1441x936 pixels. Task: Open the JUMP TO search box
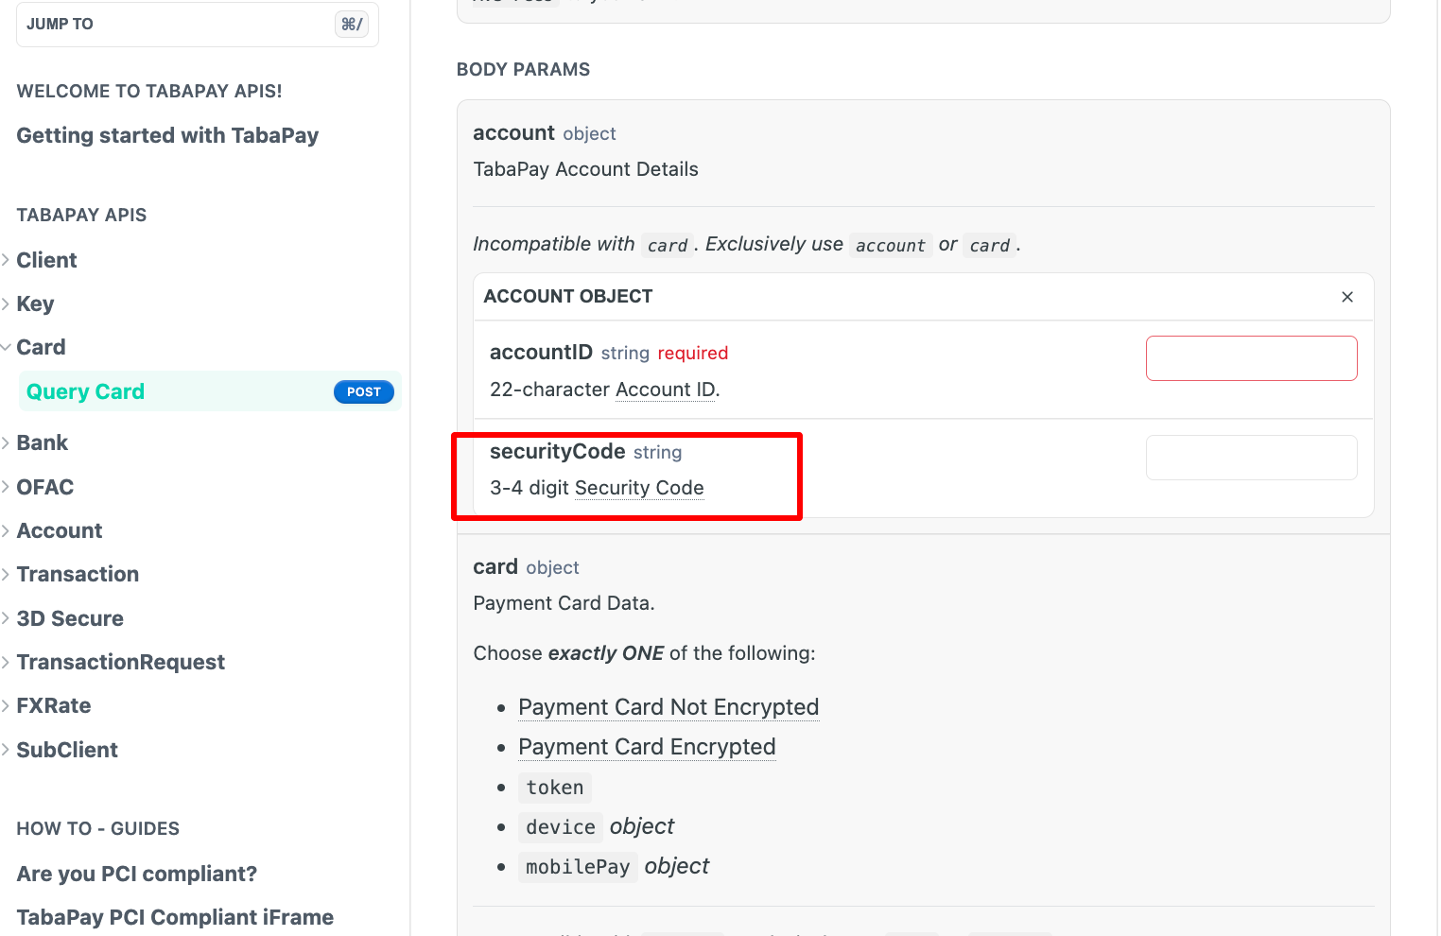pyautogui.click(x=198, y=24)
